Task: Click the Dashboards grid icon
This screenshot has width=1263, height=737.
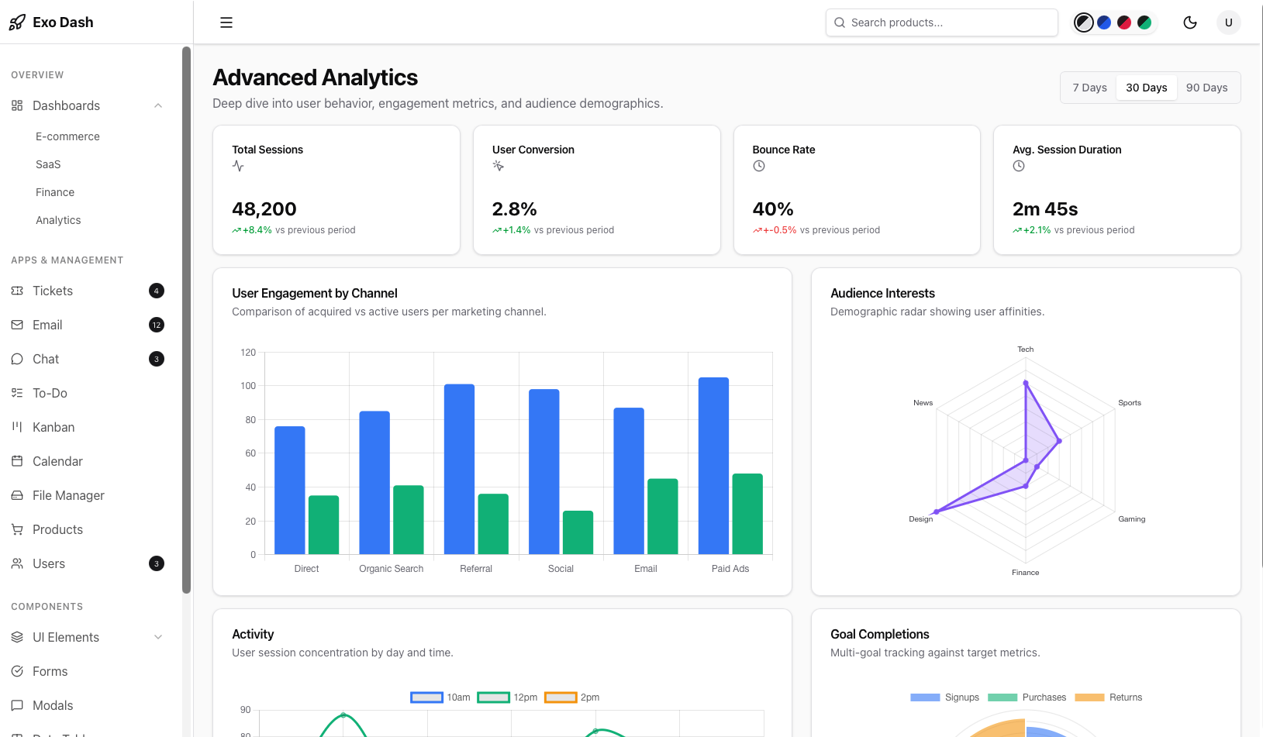Action: click(x=17, y=105)
